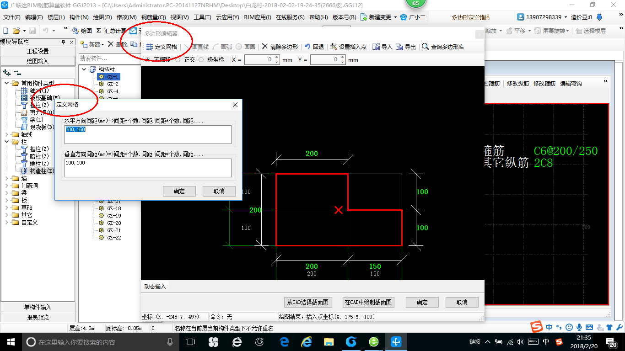This screenshot has height=351, width=625.
Task: Click the 删除 delete component icon
Action: coord(110,44)
